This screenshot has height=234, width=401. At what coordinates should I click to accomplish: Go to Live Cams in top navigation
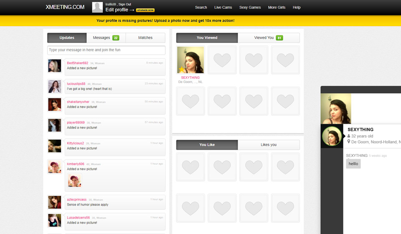[x=223, y=8]
